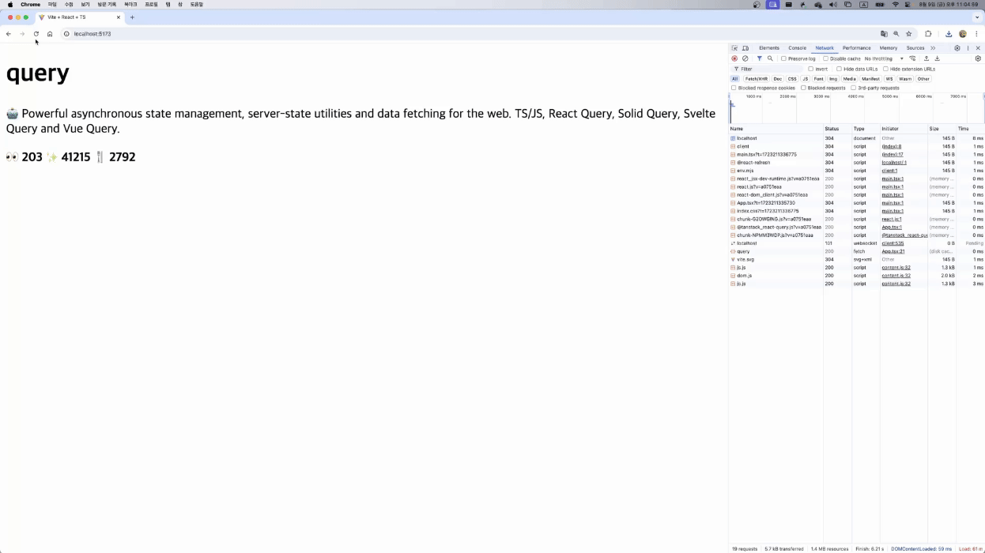Stop recording network log with red button

click(x=734, y=58)
